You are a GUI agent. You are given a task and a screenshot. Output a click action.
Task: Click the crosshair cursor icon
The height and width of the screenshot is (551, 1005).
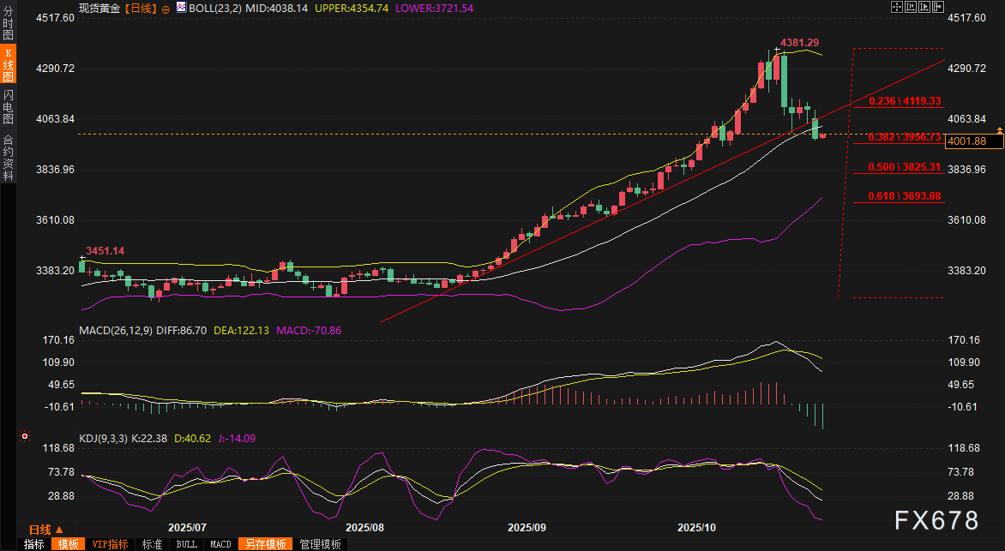coord(895,7)
